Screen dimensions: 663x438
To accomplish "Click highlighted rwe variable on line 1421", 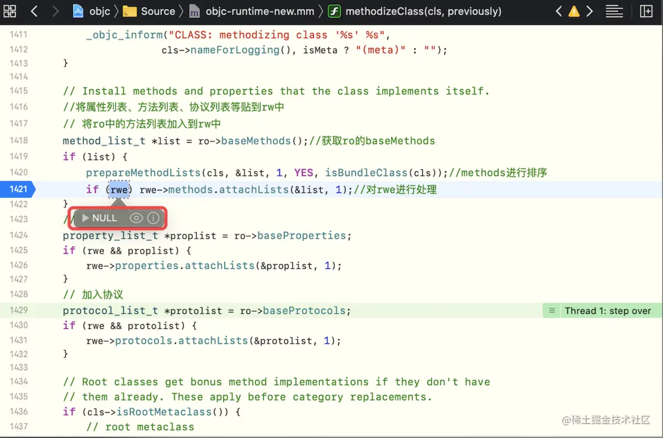I will (119, 189).
